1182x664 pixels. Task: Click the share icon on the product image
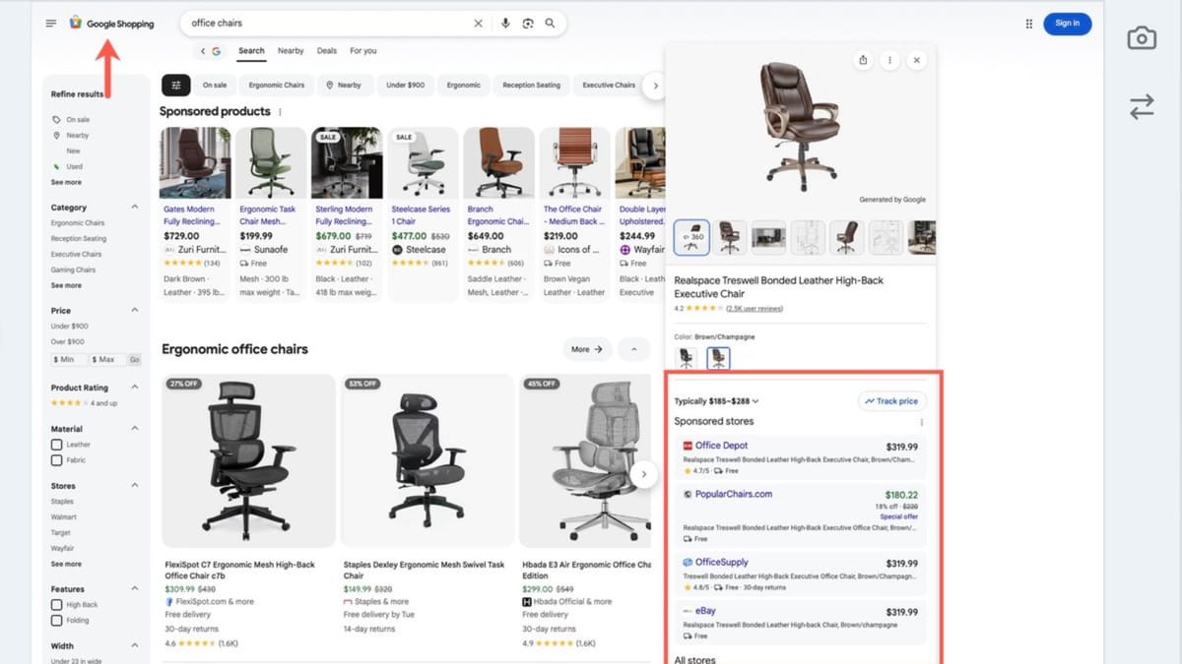863,59
